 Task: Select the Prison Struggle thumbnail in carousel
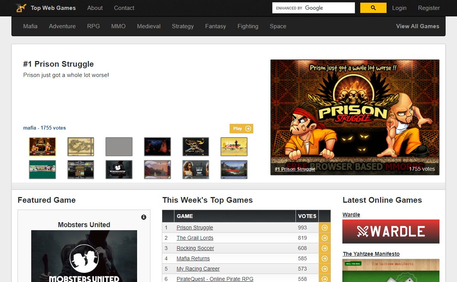(x=42, y=147)
